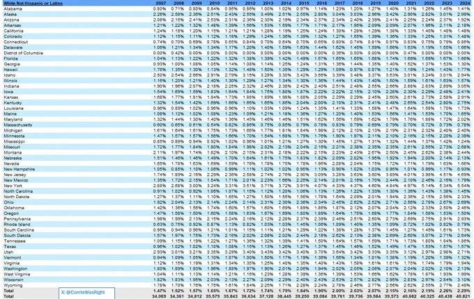474x299 pixels.
Task: Select the Maryland row label
Action: coord(13,120)
